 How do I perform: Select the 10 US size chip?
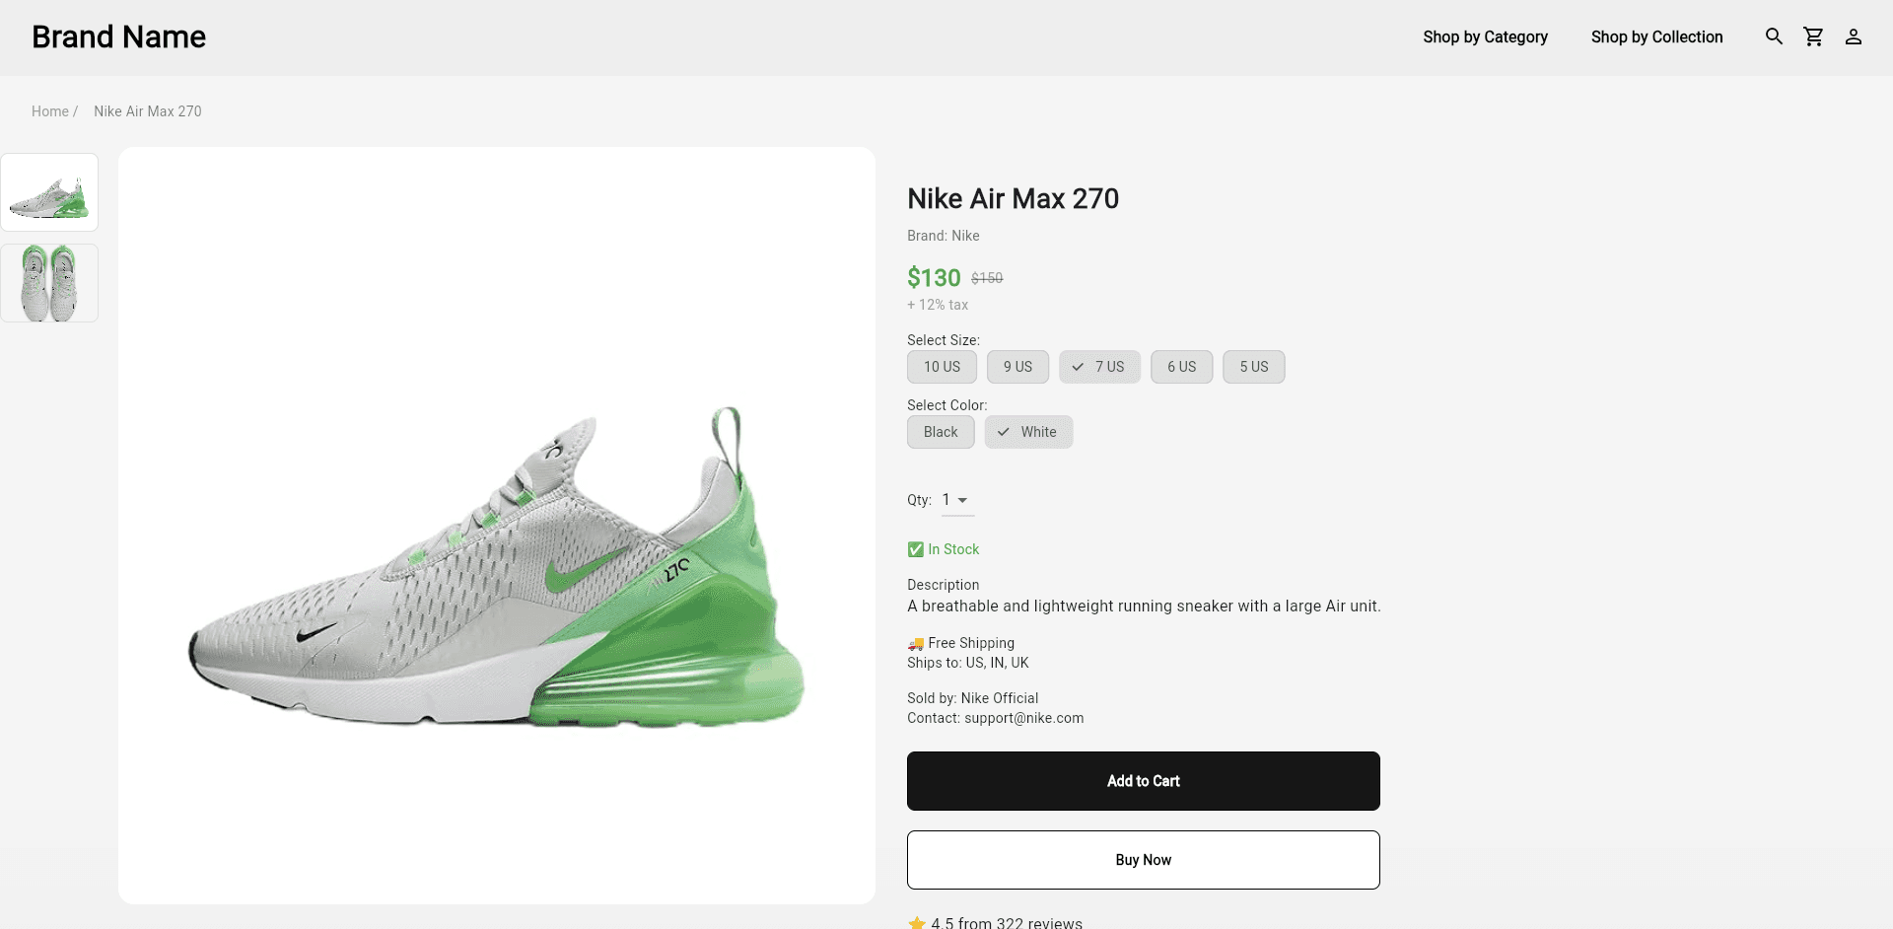pyautogui.click(x=942, y=367)
